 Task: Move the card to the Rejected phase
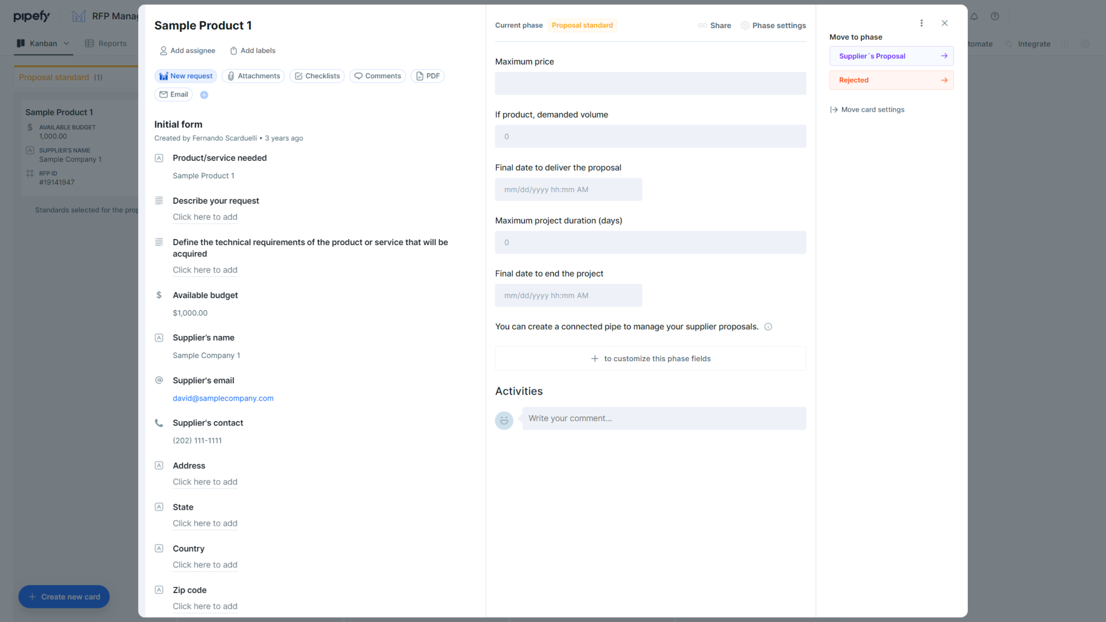tap(891, 80)
